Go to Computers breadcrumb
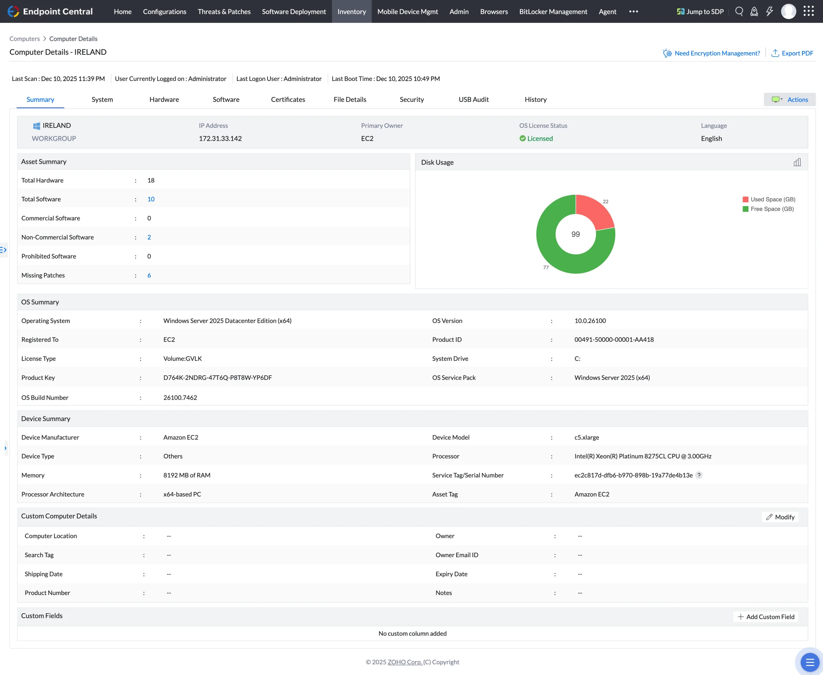823x675 pixels. click(x=24, y=39)
